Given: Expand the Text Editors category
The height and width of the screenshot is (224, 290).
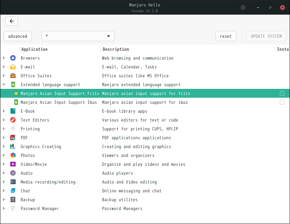Looking at the screenshot, I should click(4, 120).
